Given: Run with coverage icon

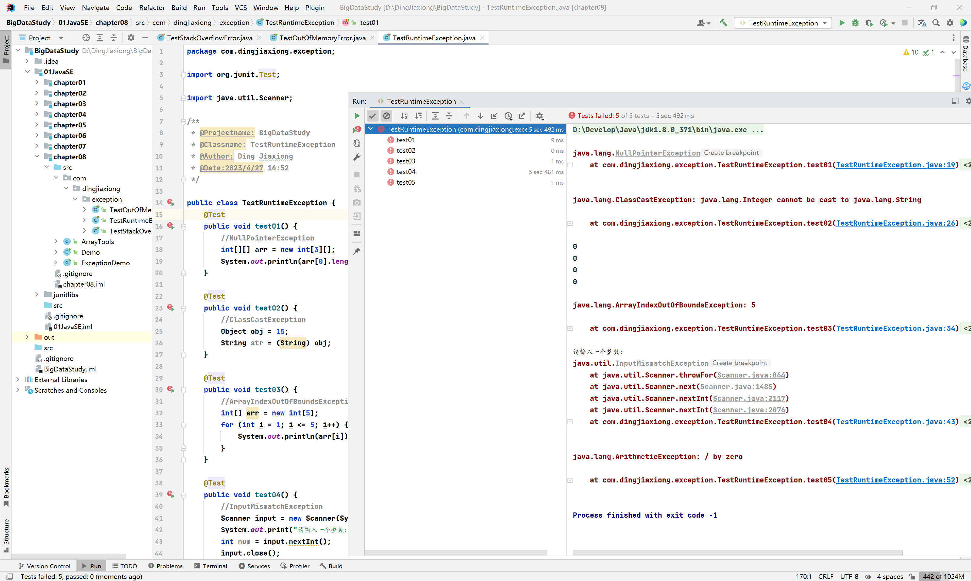Looking at the screenshot, I should tap(869, 23).
